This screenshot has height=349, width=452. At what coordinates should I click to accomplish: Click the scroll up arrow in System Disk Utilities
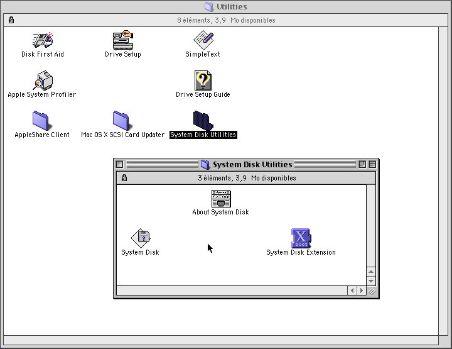[x=371, y=272]
